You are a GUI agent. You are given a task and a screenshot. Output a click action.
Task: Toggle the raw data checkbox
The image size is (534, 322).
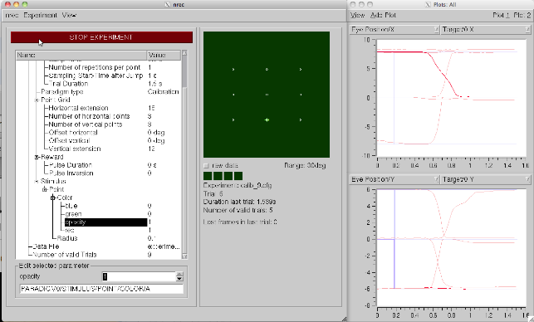[206, 166]
